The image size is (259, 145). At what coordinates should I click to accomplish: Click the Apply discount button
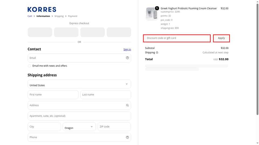click(221, 38)
